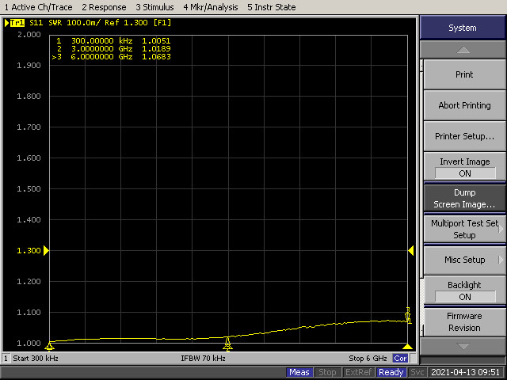Expand the Multiport Test Set Setup submenu

pyautogui.click(x=465, y=229)
